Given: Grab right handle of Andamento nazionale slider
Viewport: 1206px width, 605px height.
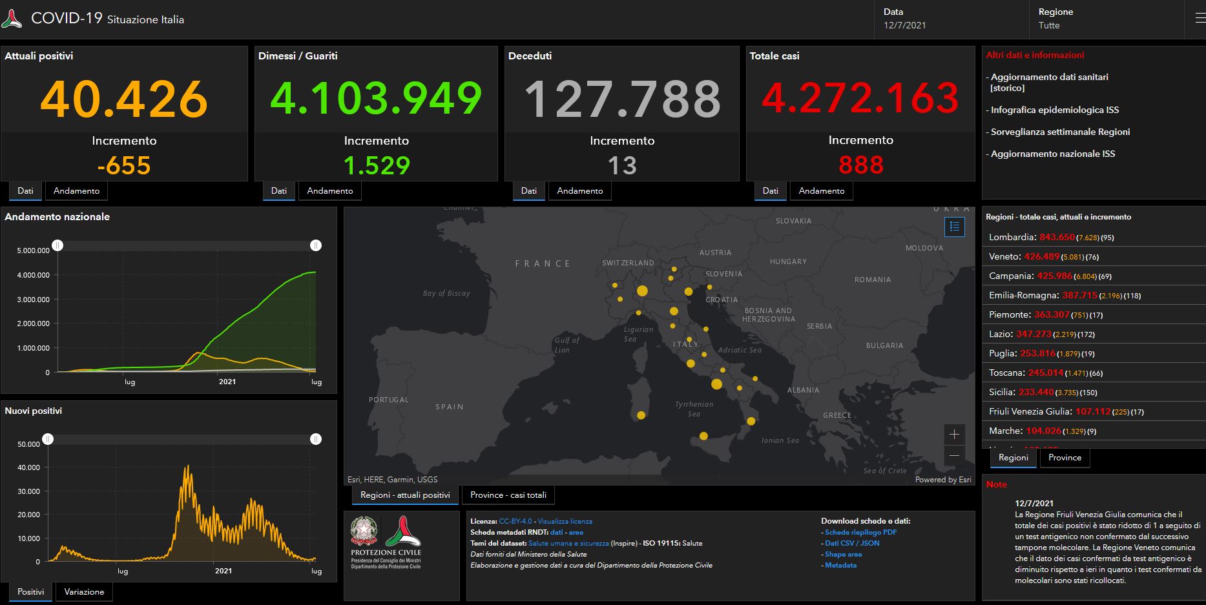Looking at the screenshot, I should (x=316, y=245).
